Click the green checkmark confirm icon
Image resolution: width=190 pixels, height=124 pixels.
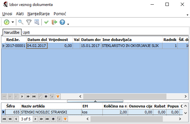point(46,22)
